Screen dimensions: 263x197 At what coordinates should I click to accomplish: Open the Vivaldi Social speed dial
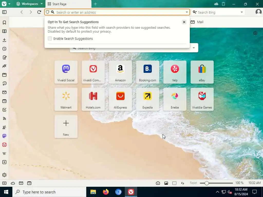[66, 72]
